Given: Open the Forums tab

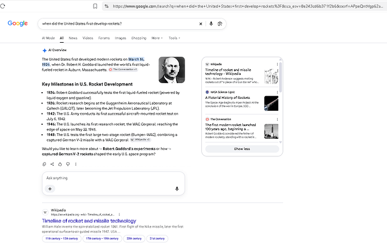Looking at the screenshot, I should (x=104, y=38).
